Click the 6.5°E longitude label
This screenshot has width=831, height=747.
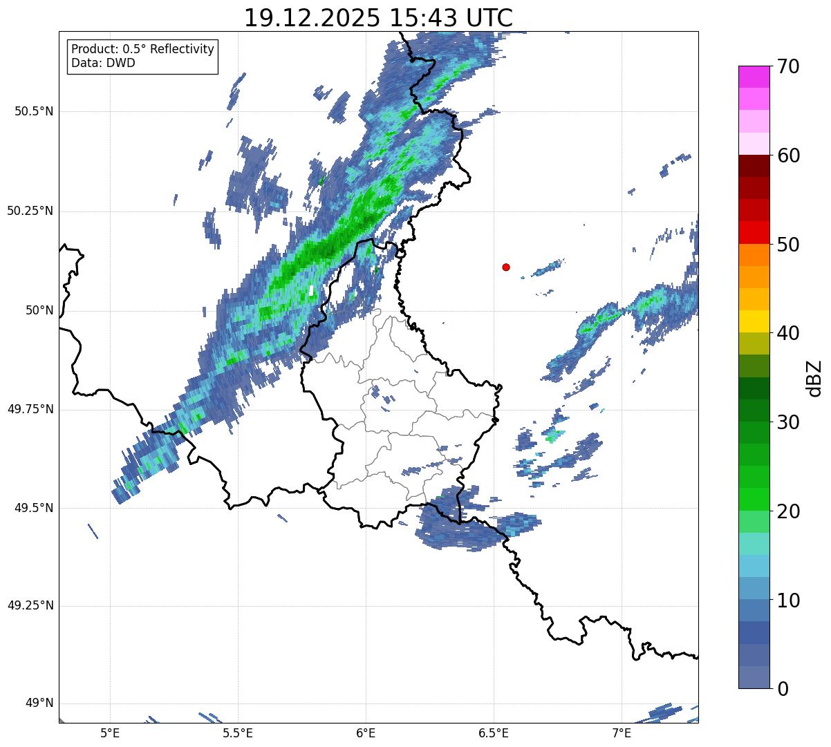coord(494,732)
